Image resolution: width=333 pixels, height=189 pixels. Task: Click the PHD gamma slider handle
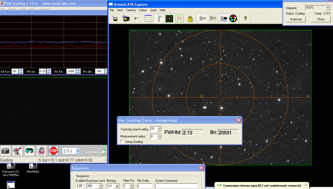click(104, 152)
